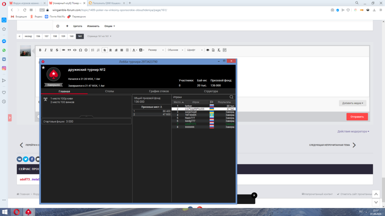Click the strikethrough formatting icon
The image size is (385, 216).
point(57,50)
